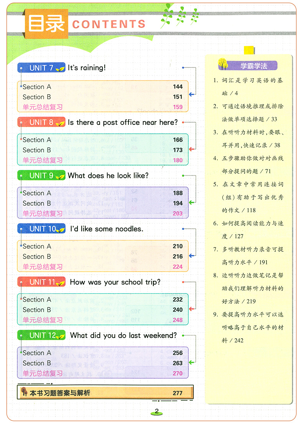Click page number 256 in Unit 12
The width and height of the screenshot is (303, 423).
178,353
